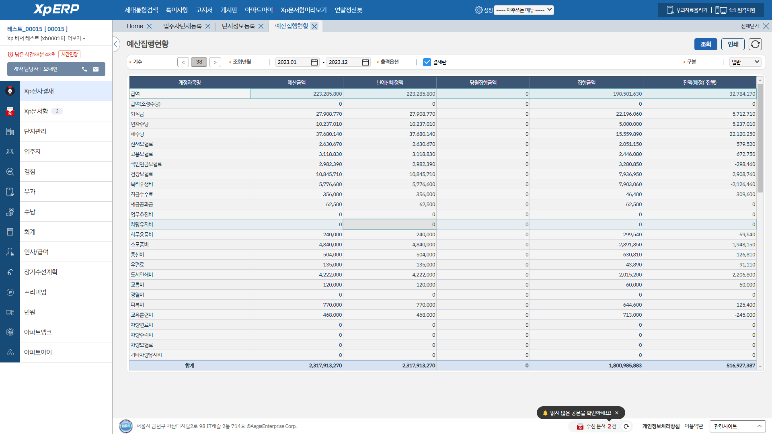
Task: Open the 세대통합검색 top menu
Action: 141,10
